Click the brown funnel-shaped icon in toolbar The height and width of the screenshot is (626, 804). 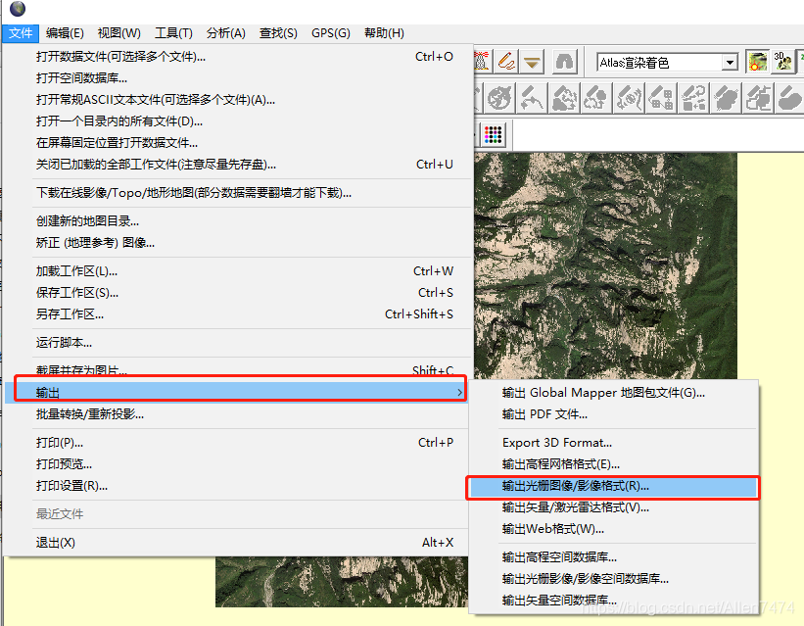(x=532, y=62)
